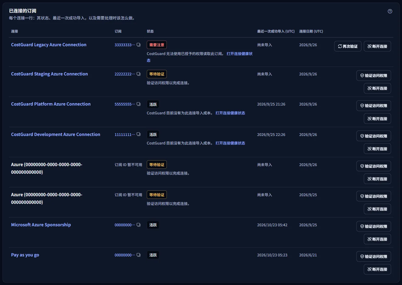Click 断开连接 for CostGuard Platform Azure Connection
Viewport: 402px width, 285px height.
click(x=377, y=119)
